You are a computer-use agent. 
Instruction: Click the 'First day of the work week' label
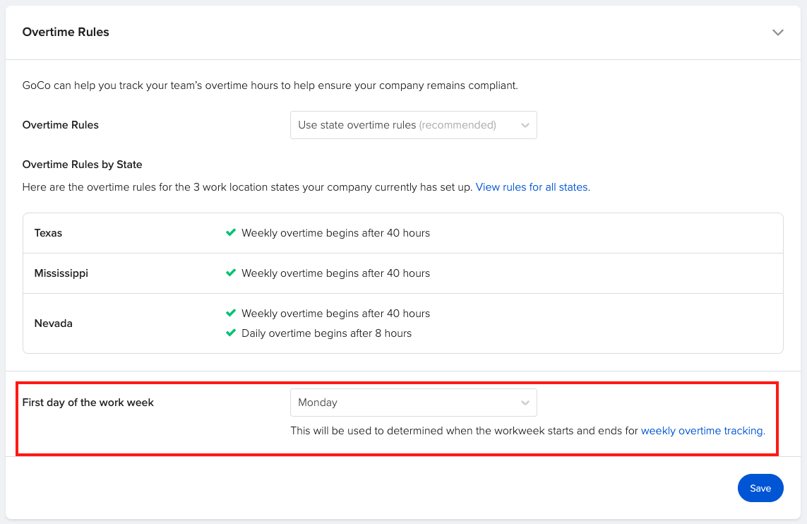(x=88, y=403)
